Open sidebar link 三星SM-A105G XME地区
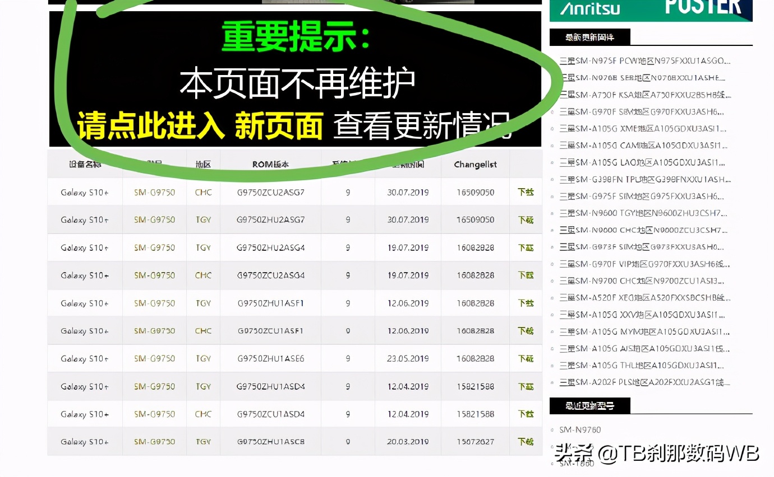Screen dimensions: 774x477 [x=643, y=128]
